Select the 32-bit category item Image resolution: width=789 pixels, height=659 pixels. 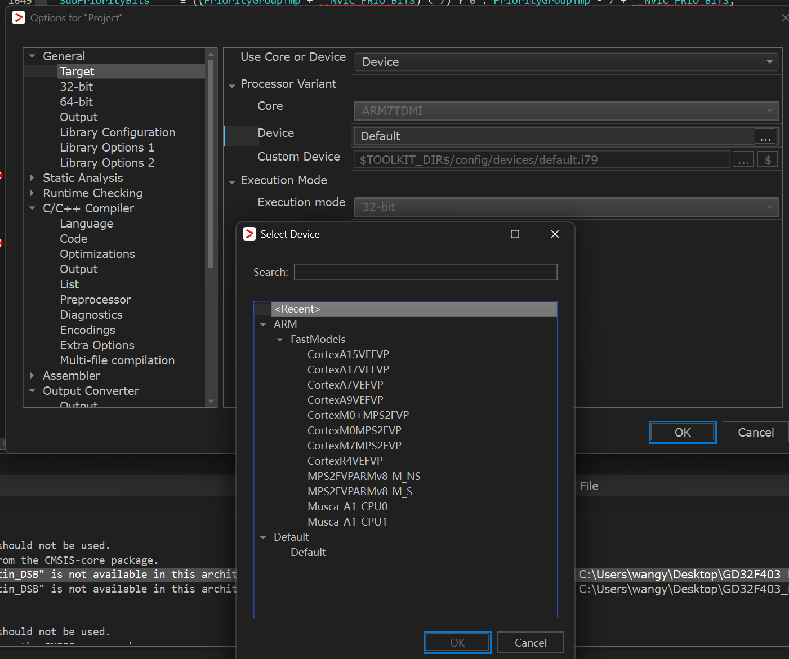77,87
